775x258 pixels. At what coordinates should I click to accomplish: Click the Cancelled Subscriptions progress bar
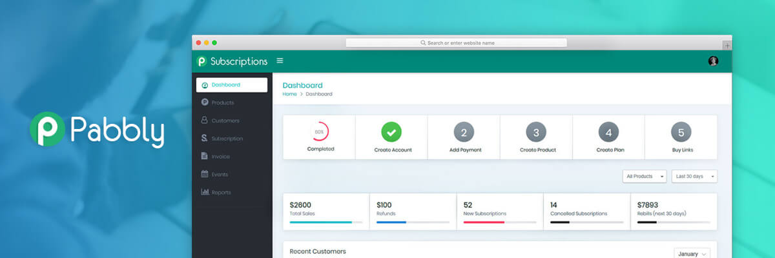(586, 222)
